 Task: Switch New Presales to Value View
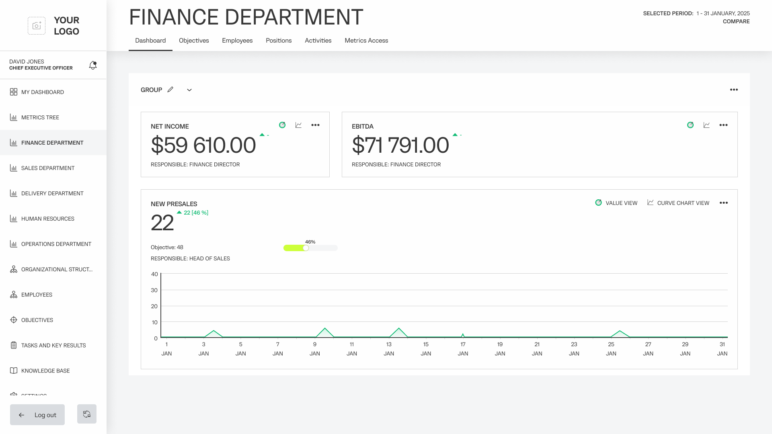[x=616, y=203]
